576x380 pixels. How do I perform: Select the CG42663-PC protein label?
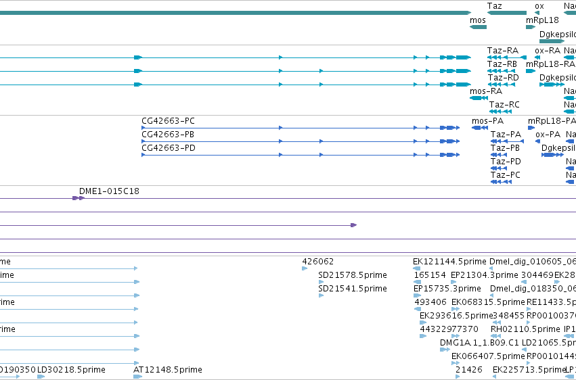(x=168, y=121)
